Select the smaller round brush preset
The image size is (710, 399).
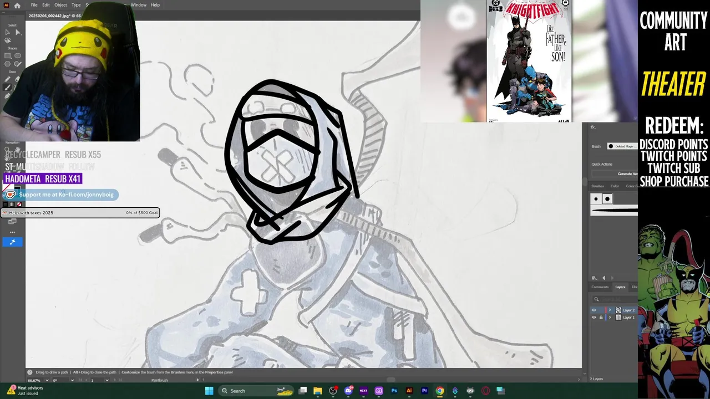click(596, 199)
